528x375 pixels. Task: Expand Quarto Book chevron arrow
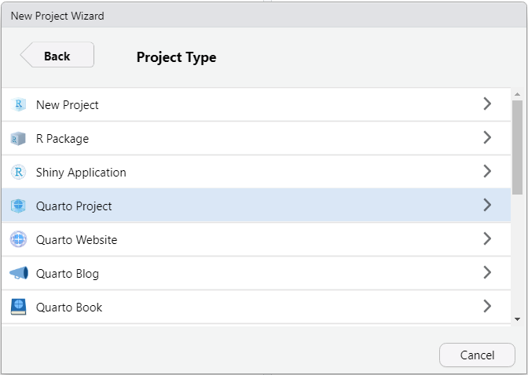pos(487,306)
